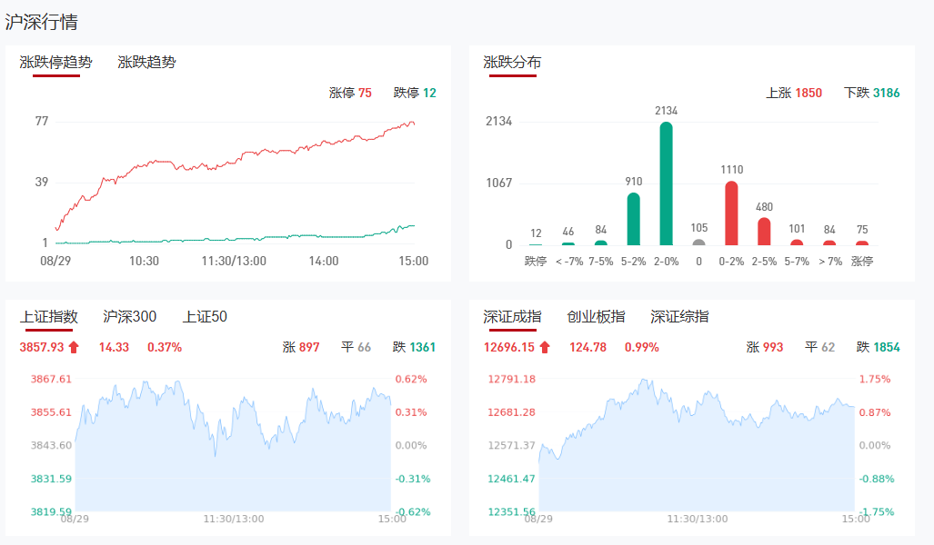Select the 上证指数 tab

point(49,317)
